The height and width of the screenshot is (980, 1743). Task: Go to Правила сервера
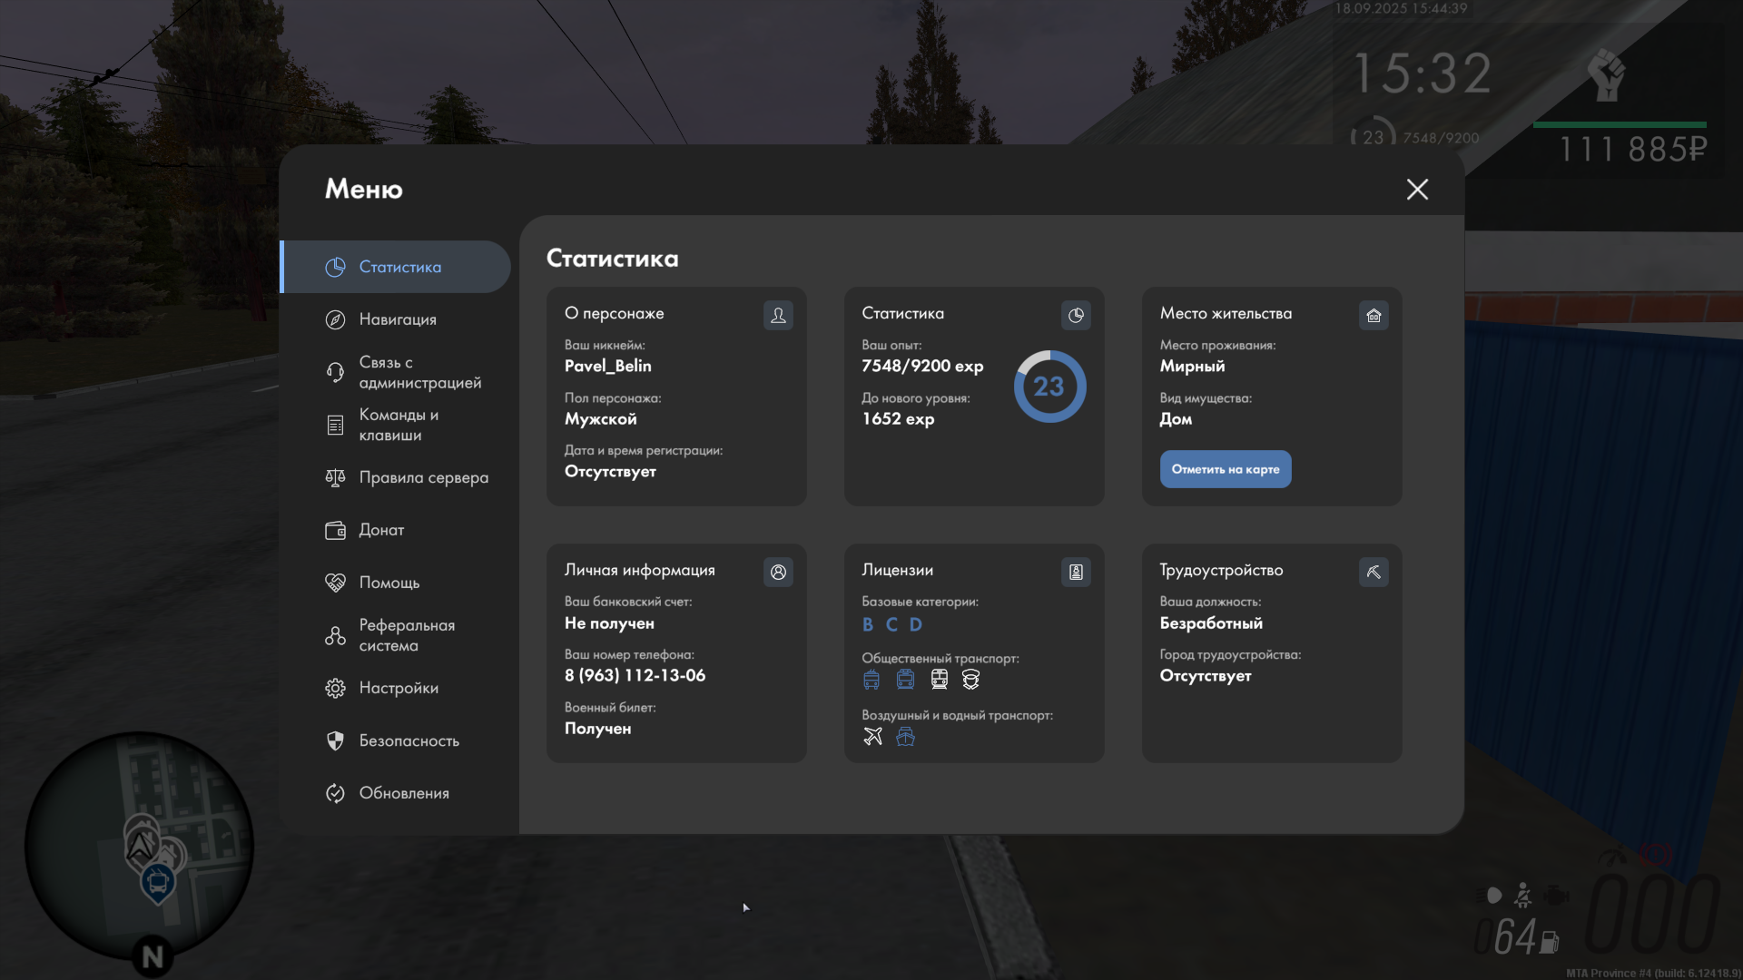click(x=422, y=477)
